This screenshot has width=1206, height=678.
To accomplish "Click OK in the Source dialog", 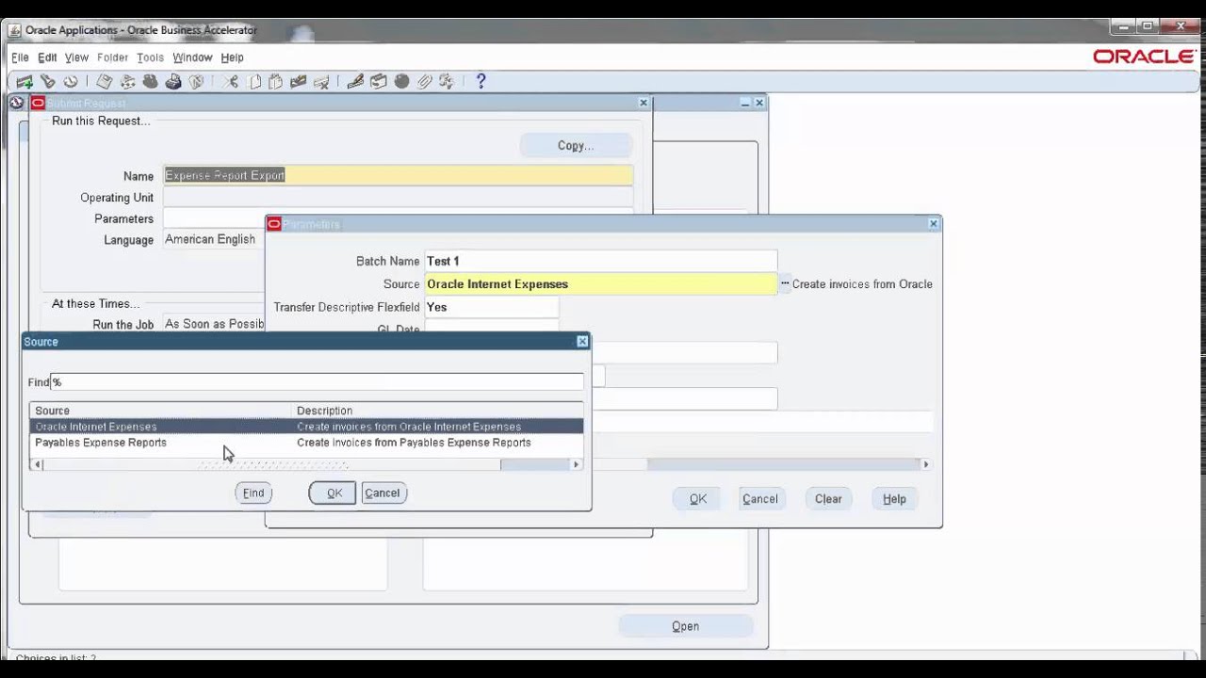I will click(x=334, y=492).
